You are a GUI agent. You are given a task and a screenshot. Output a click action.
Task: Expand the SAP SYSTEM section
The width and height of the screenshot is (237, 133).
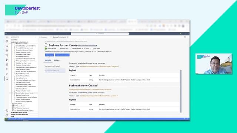tap(14, 40)
